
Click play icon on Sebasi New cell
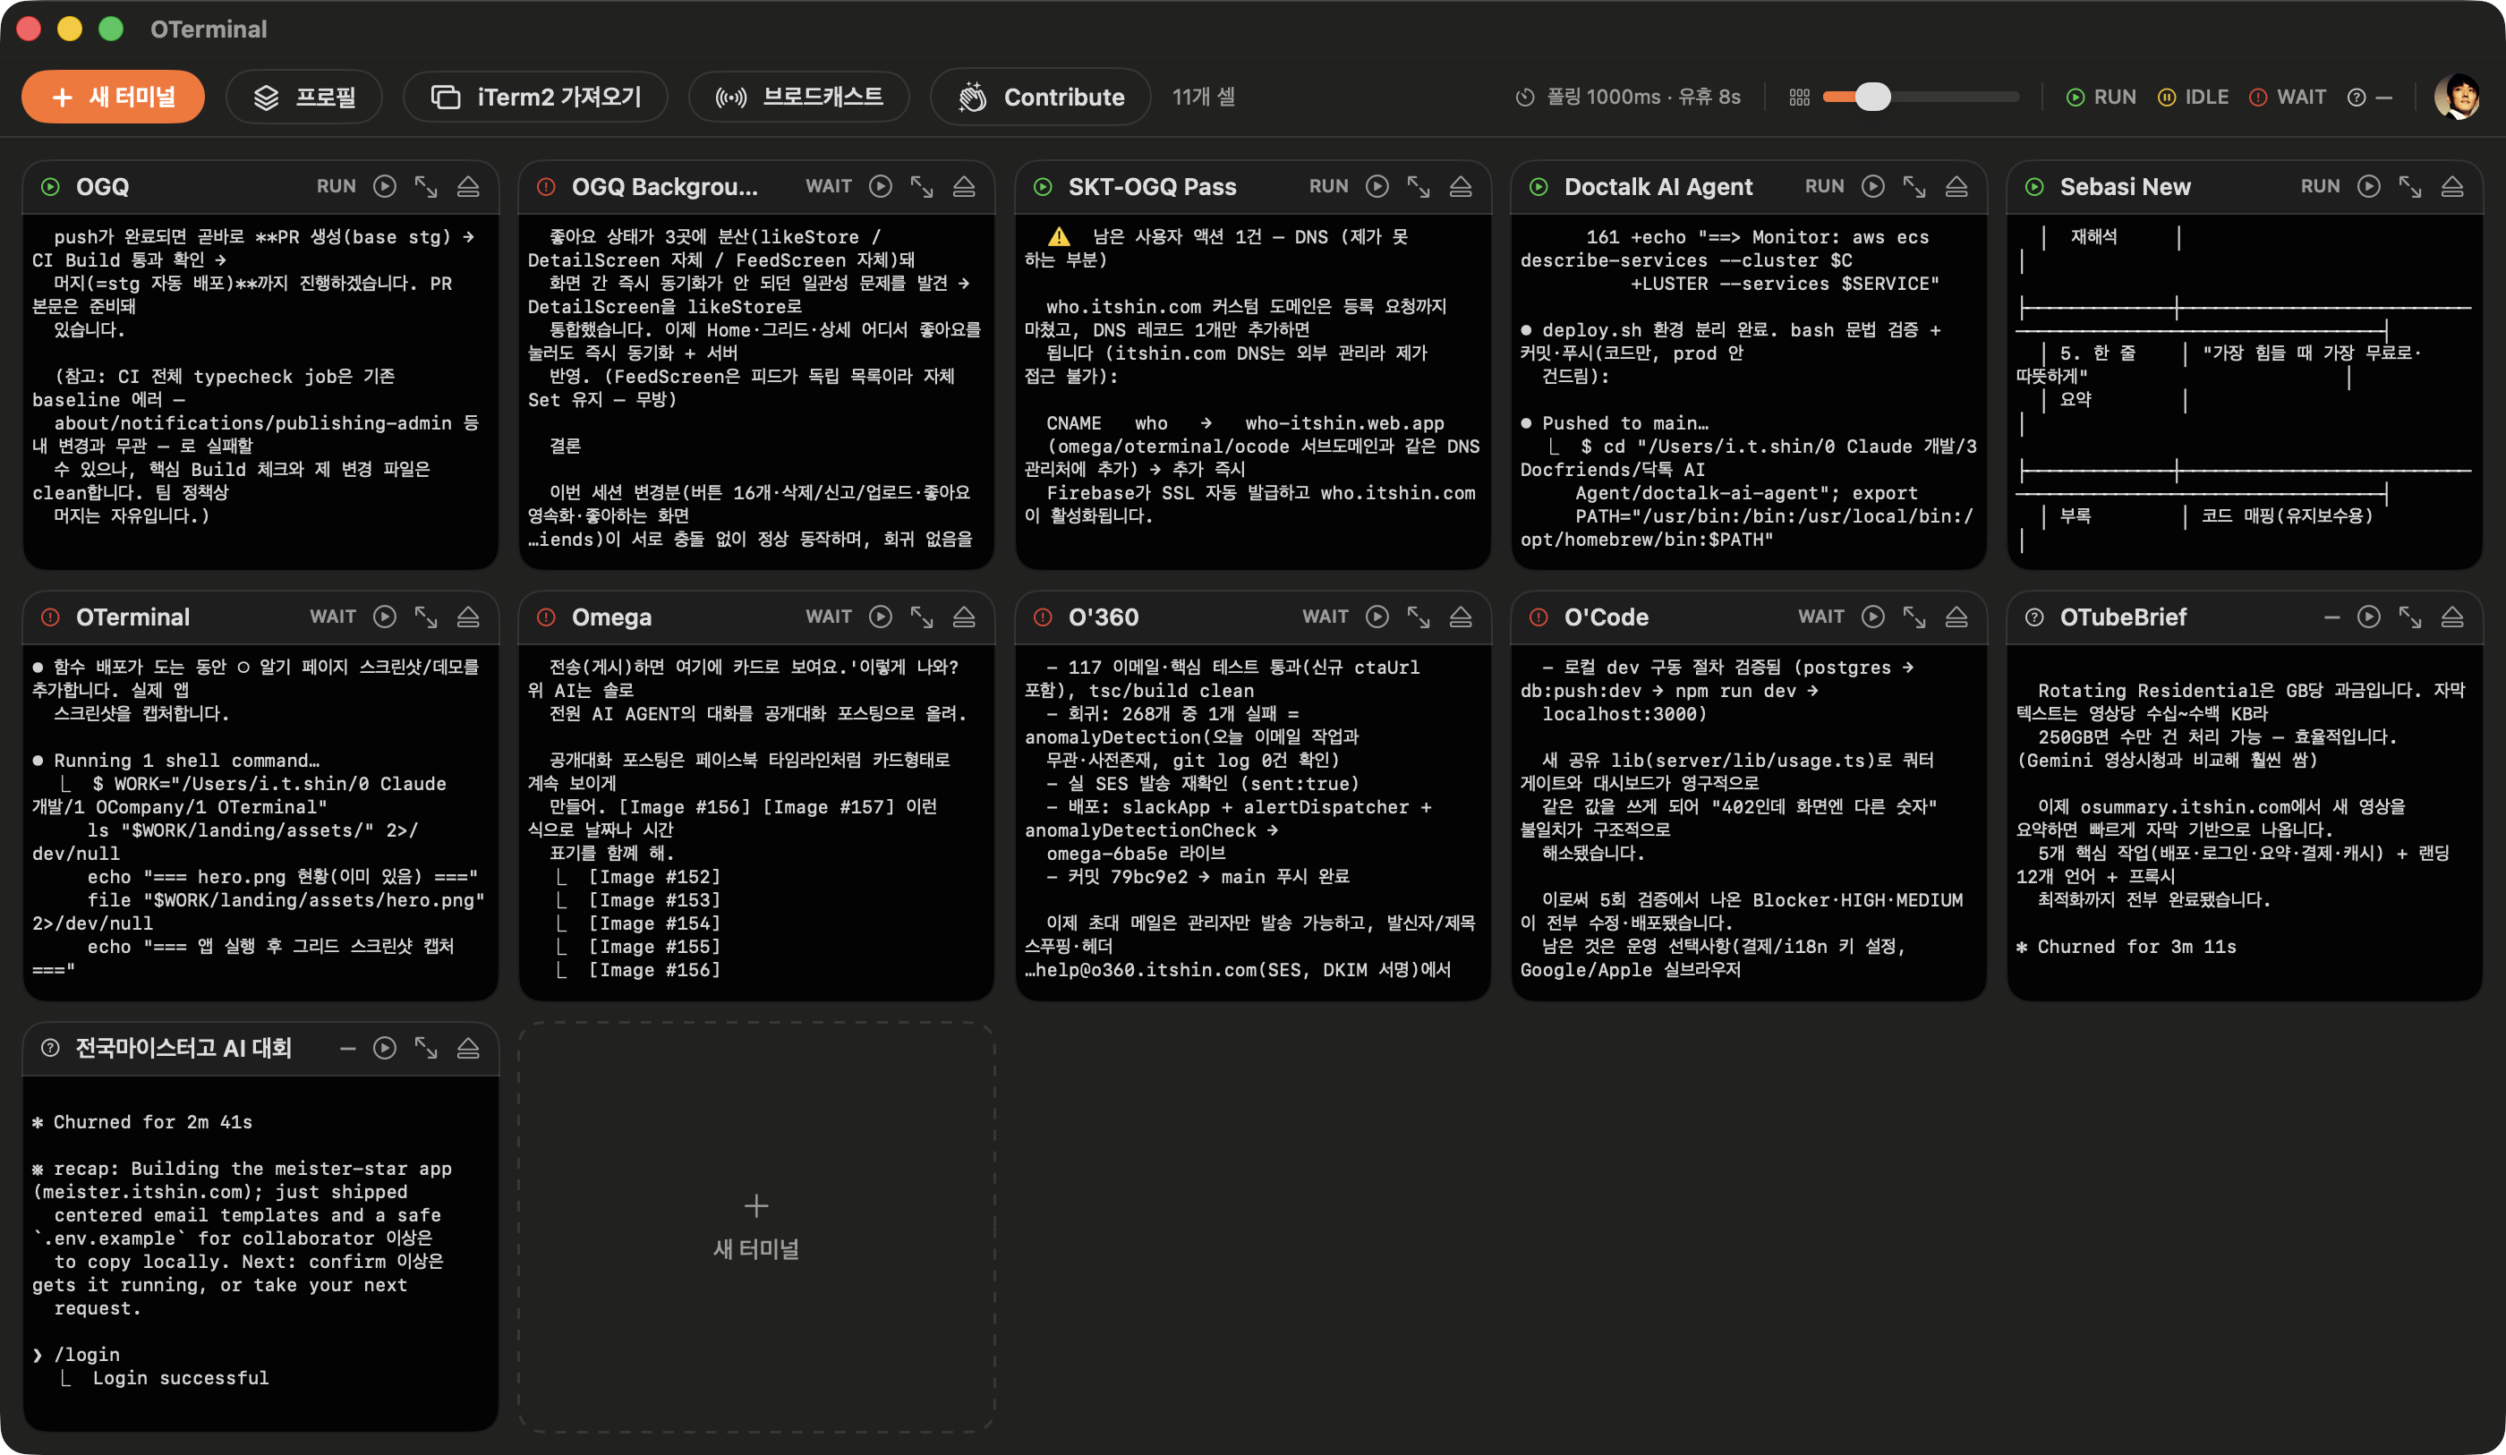pyautogui.click(x=2369, y=186)
